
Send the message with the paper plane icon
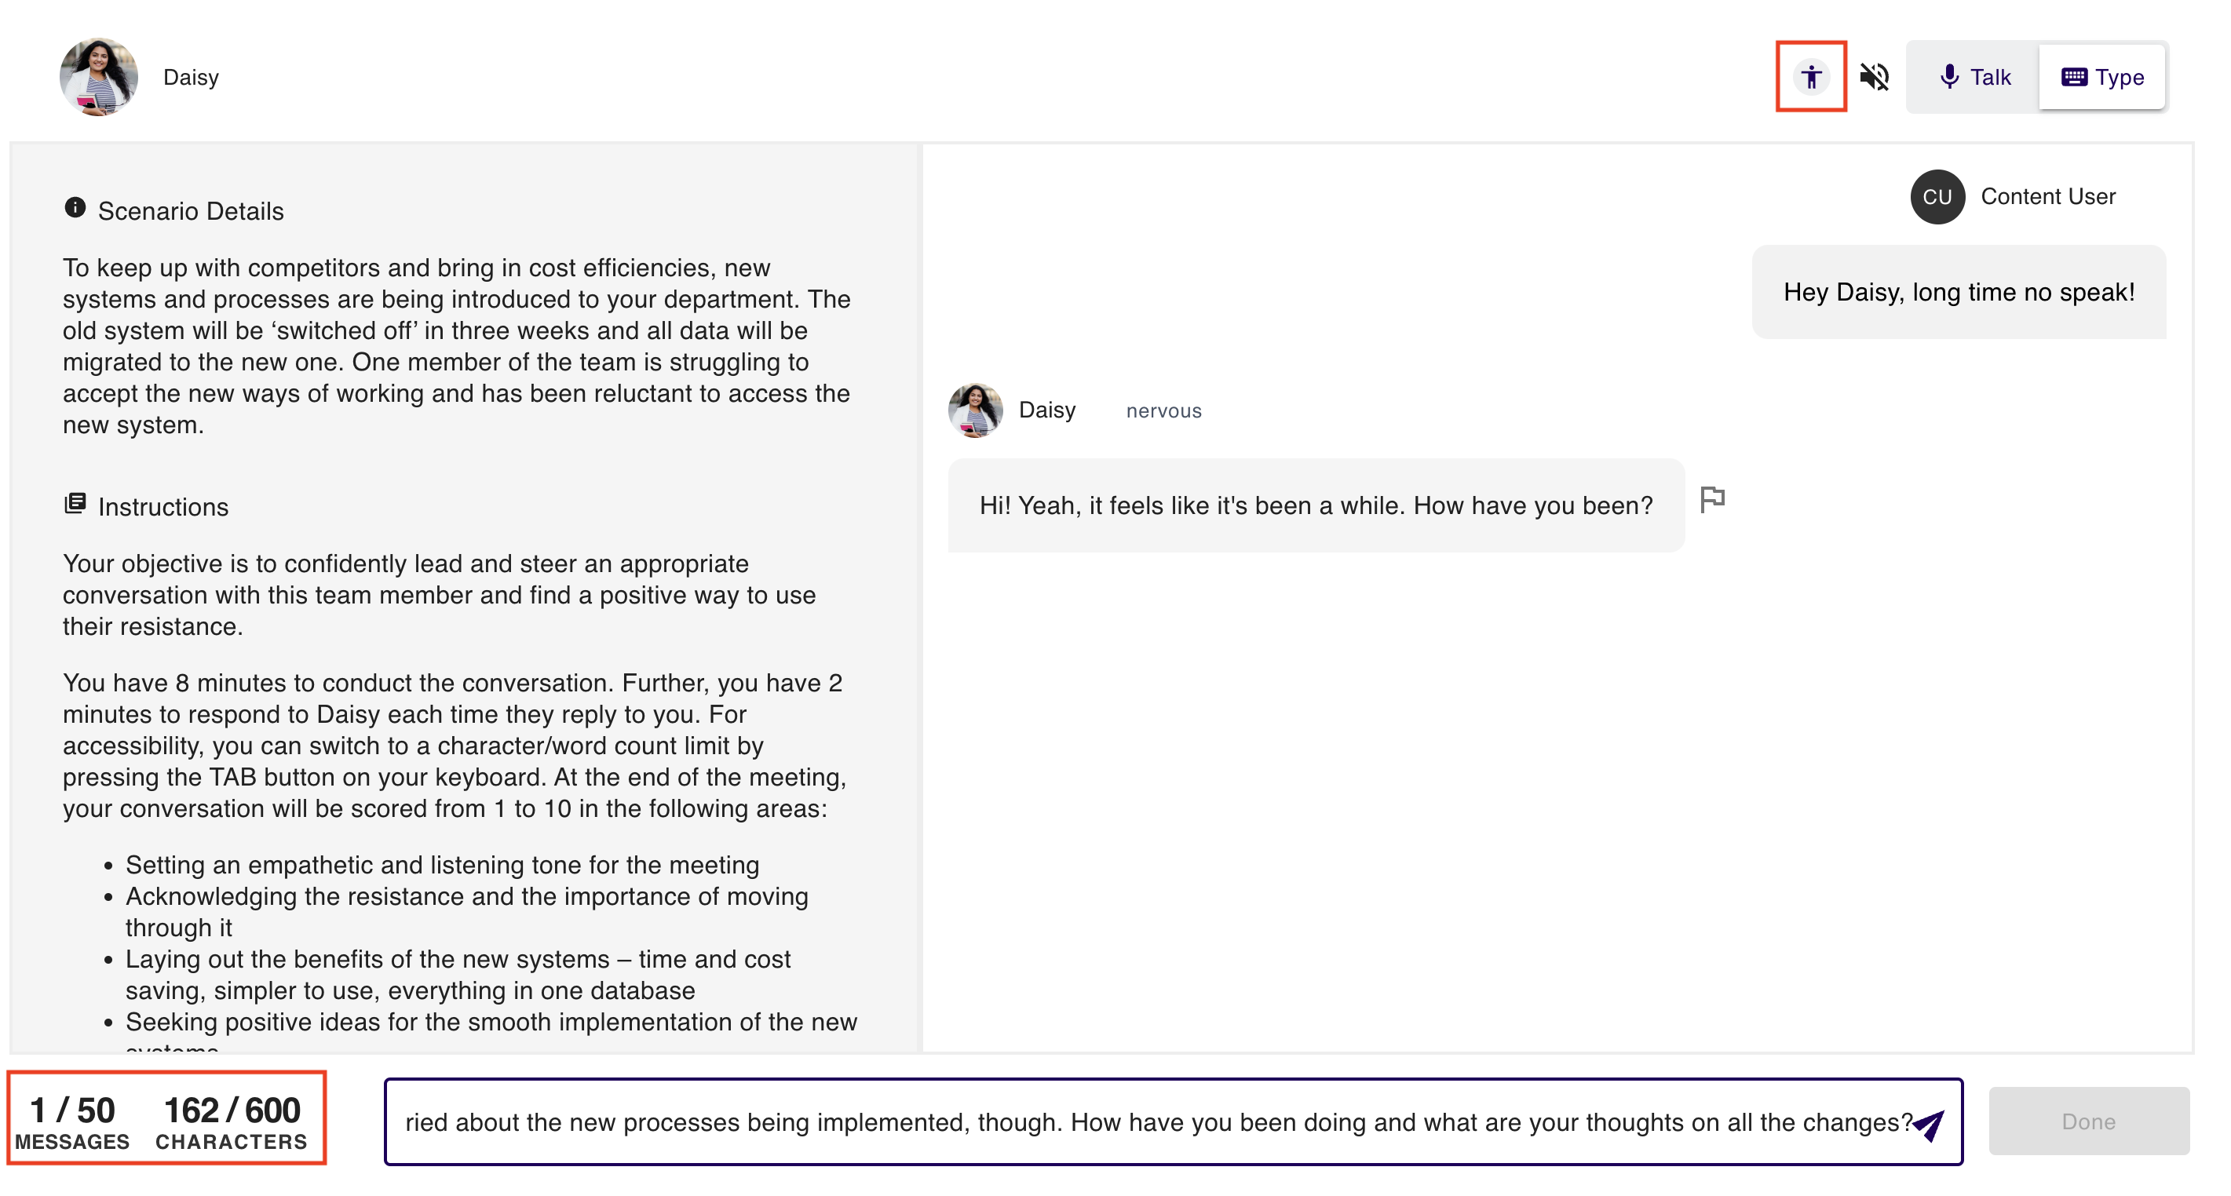tap(1930, 1124)
